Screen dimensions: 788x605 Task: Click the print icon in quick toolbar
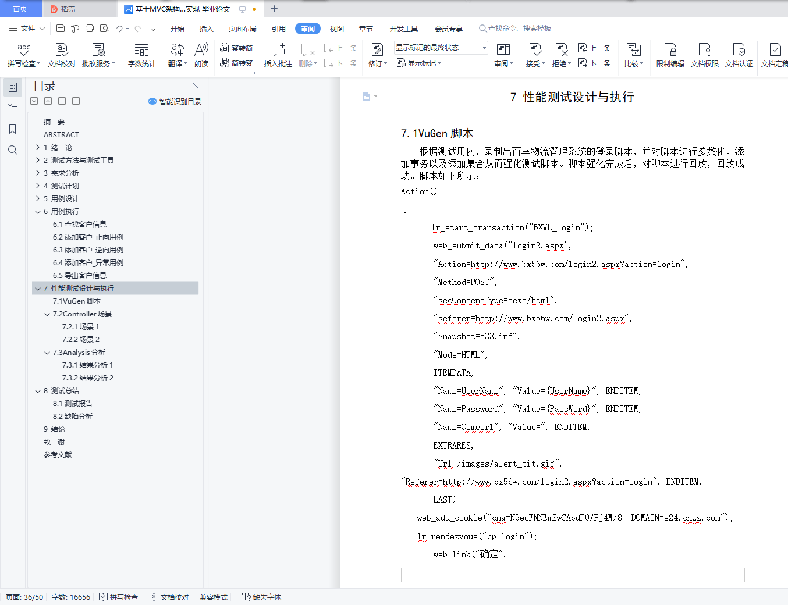coord(90,28)
